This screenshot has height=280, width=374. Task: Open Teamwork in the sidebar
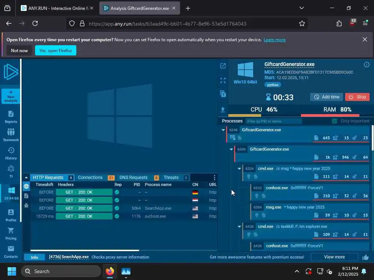pyautogui.click(x=11, y=135)
